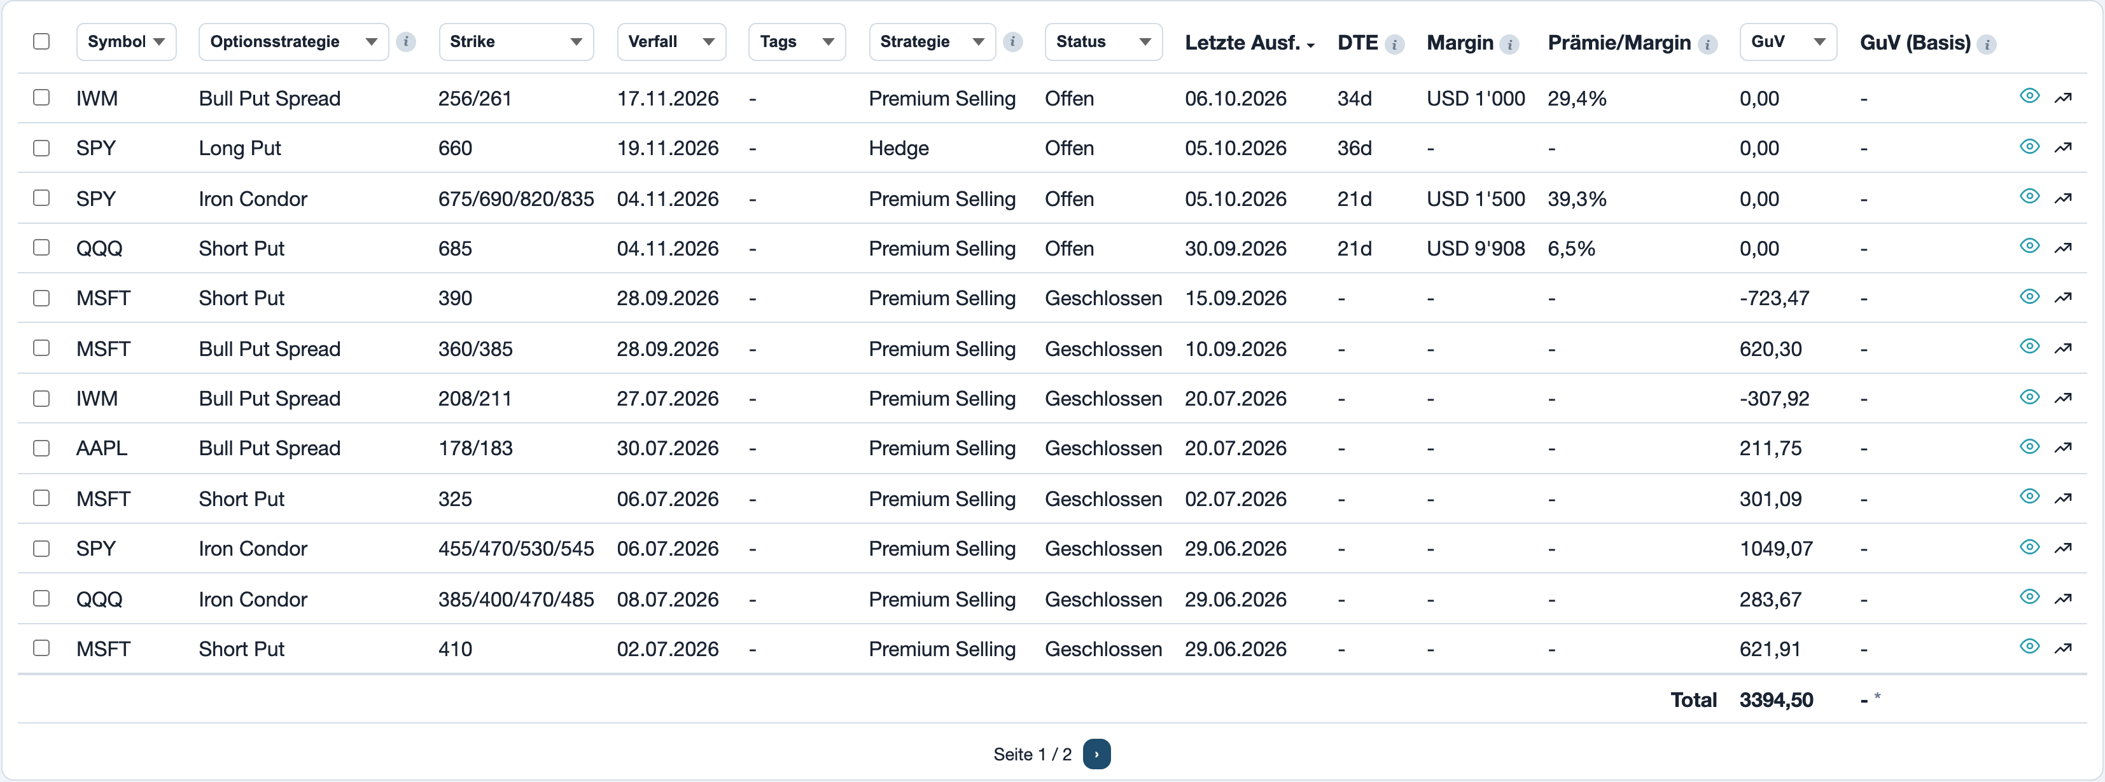The width and height of the screenshot is (2105, 782).
Task: Click eye icon for MSFT Short Put 410
Action: 2029,647
